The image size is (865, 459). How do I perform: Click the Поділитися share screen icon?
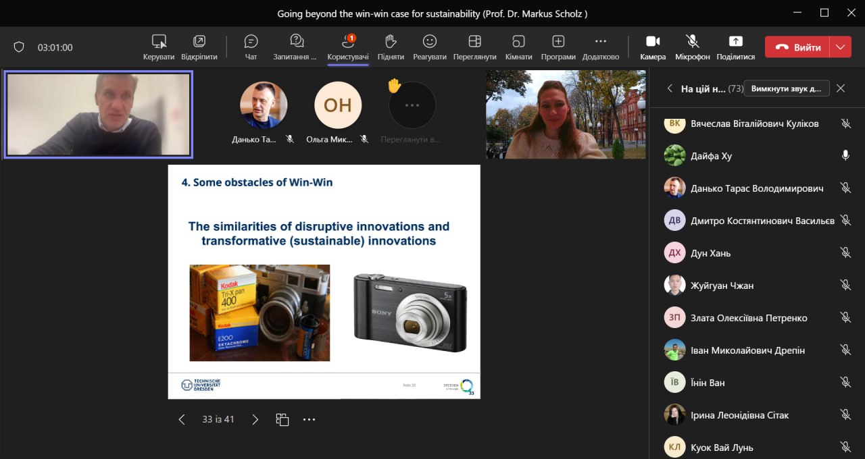tap(735, 42)
